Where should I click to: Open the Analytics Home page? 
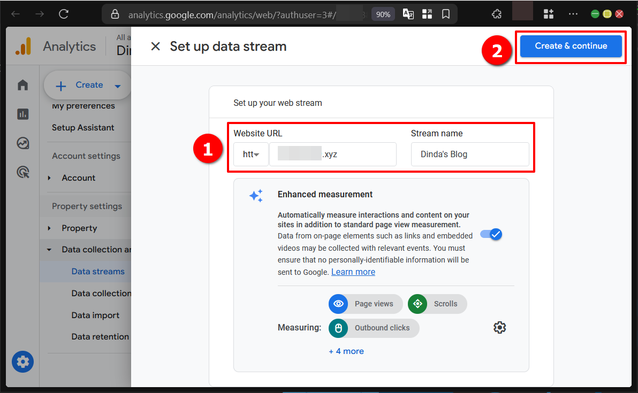click(x=22, y=84)
